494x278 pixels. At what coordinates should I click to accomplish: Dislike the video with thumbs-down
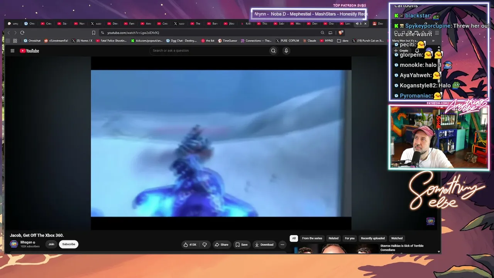(x=205, y=244)
